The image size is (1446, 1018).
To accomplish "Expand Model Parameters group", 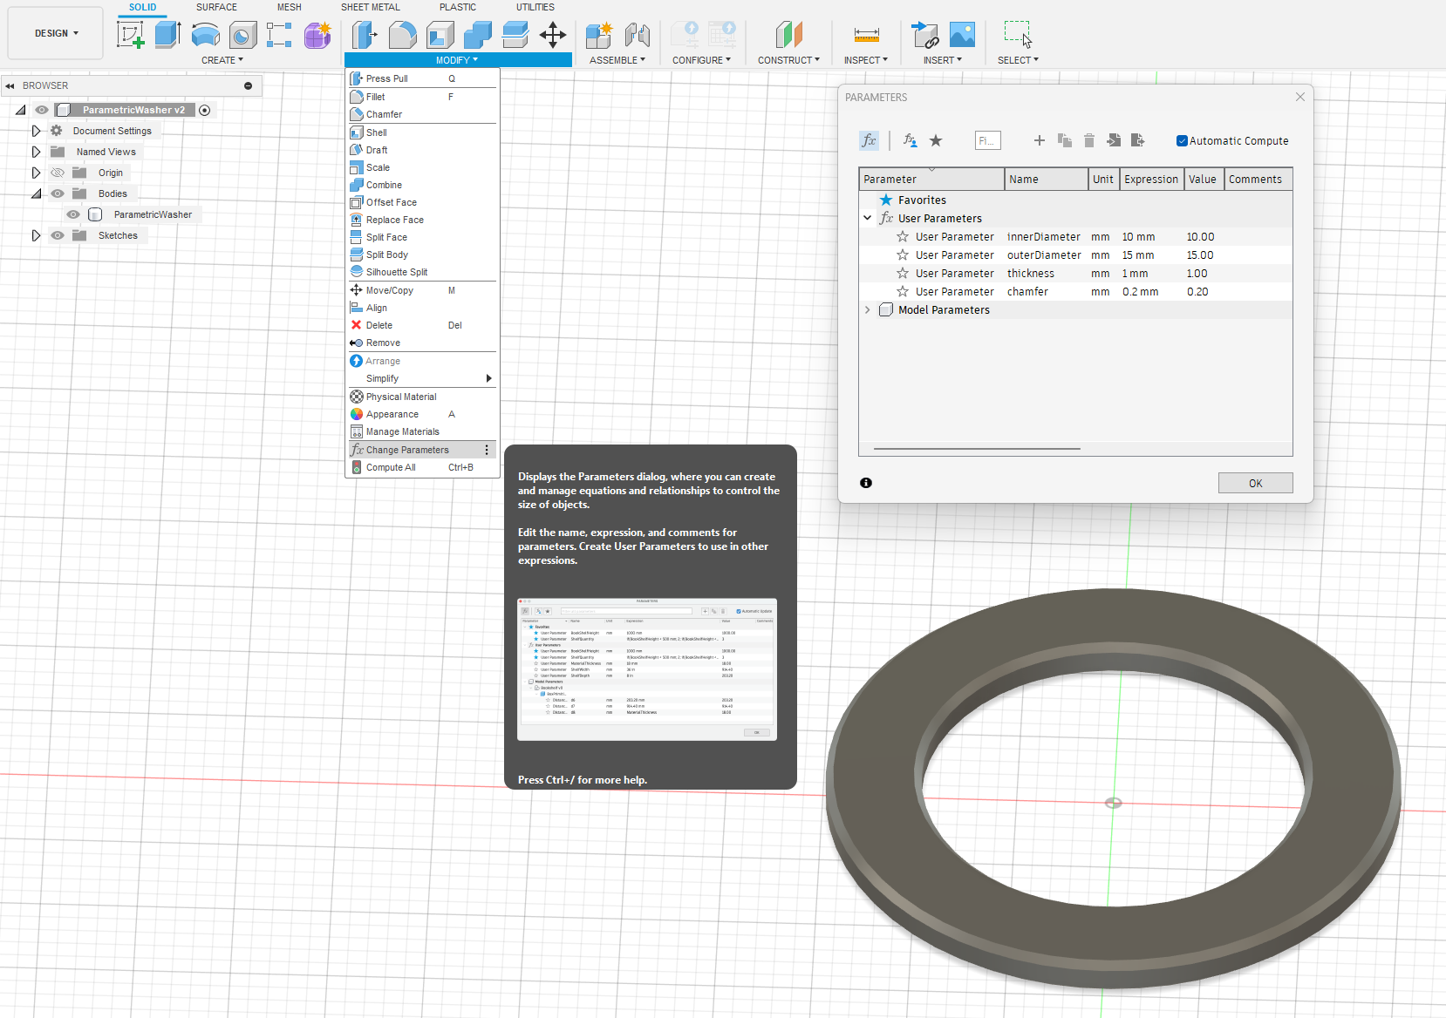I will pyautogui.click(x=868, y=309).
